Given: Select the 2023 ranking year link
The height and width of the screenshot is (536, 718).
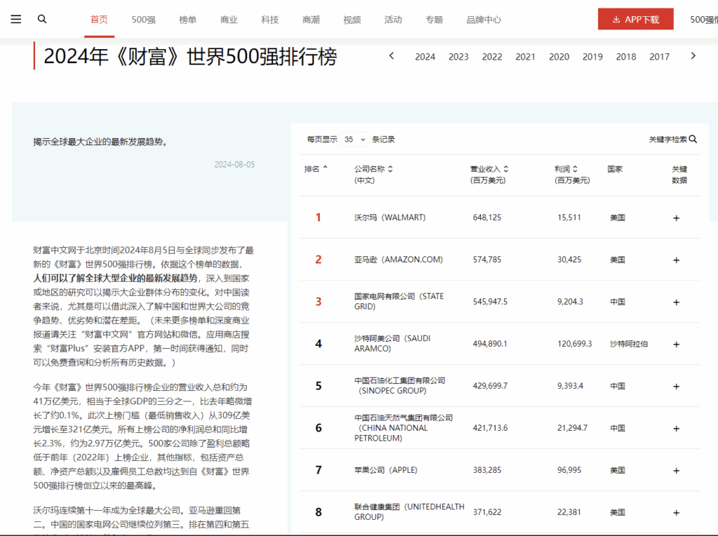Looking at the screenshot, I should (x=459, y=57).
